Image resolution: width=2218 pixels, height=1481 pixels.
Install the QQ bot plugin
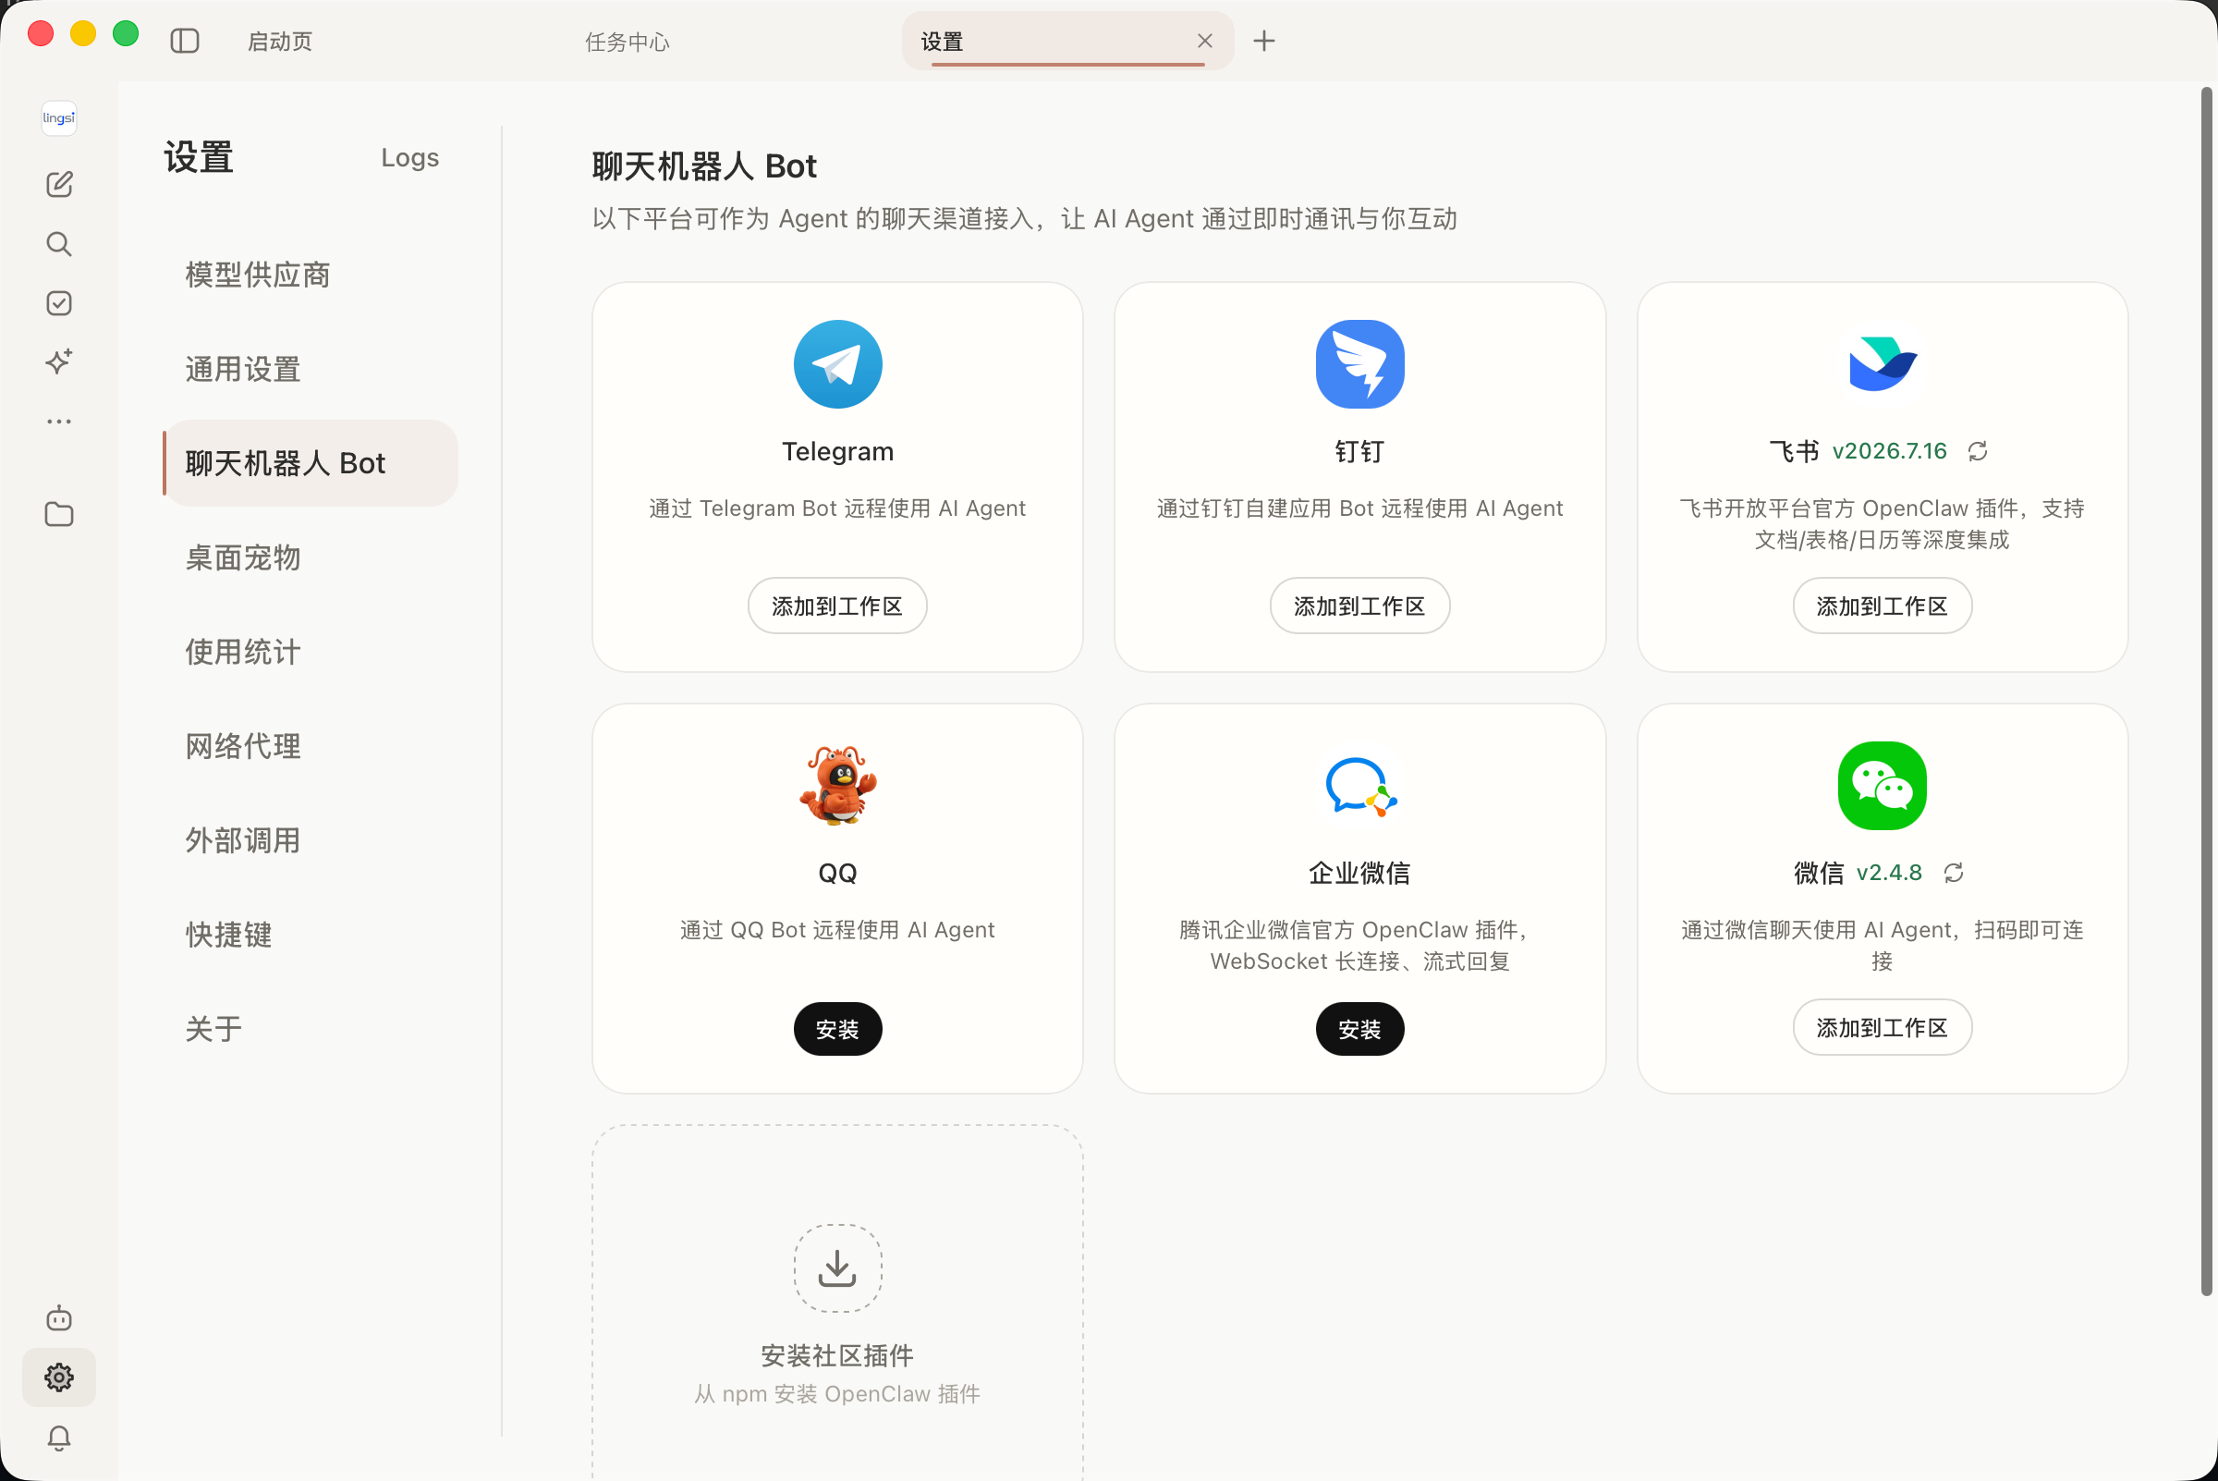pyautogui.click(x=837, y=1029)
